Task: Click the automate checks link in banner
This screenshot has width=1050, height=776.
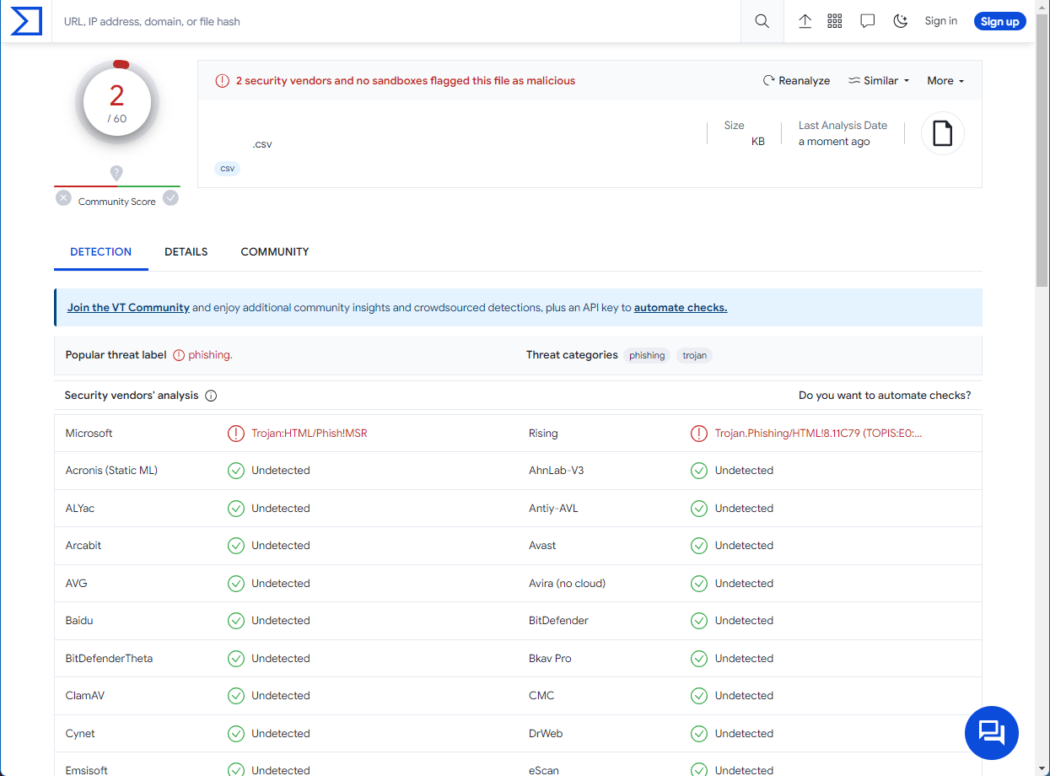Action: 681,308
